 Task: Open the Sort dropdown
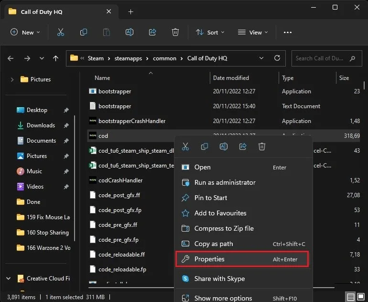[x=210, y=32]
